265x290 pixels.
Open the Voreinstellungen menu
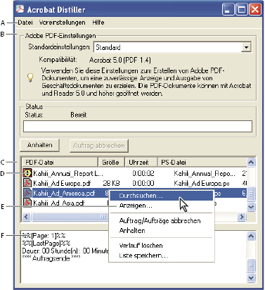[x=63, y=23]
